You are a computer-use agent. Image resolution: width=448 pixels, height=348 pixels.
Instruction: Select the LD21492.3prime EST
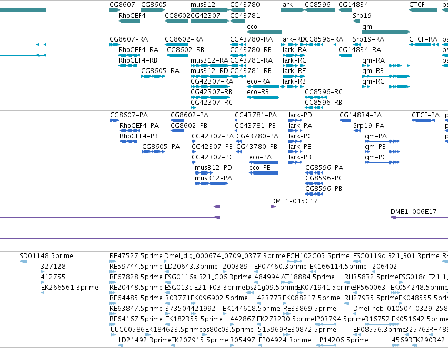pyautogui.click(x=121, y=345)
